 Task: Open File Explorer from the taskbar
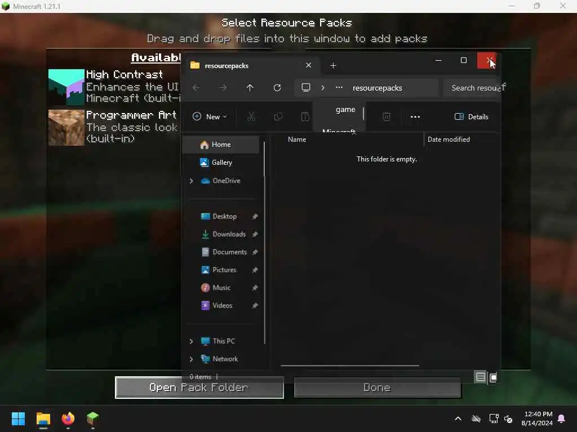tap(43, 418)
